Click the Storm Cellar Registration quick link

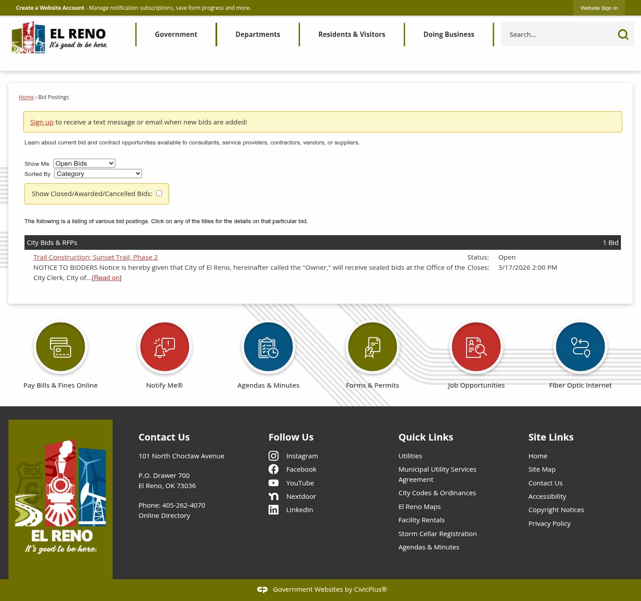[x=438, y=533]
